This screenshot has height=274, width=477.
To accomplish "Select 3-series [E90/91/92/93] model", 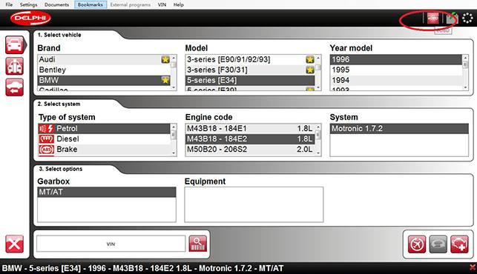I will coord(250,59).
